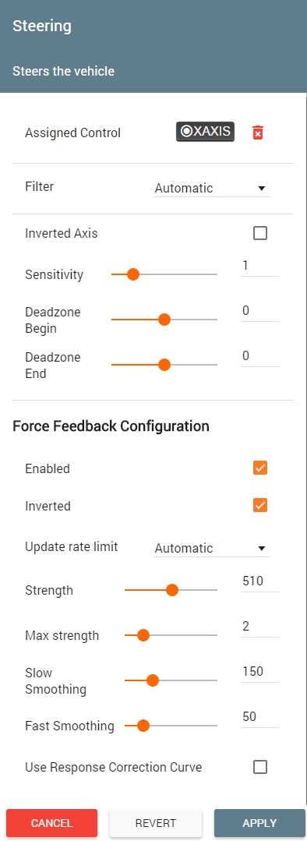The height and width of the screenshot is (841, 307).
Task: Click the Deadzone Begin slider handle
Action: point(164,320)
